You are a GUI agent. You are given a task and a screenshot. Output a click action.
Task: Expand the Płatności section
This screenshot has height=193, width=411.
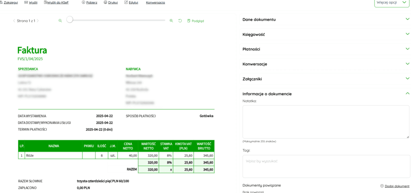pos(326,49)
